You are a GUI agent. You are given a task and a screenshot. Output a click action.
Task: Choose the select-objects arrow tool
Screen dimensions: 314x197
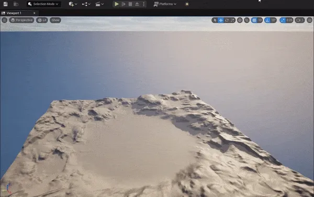pyautogui.click(x=215, y=20)
